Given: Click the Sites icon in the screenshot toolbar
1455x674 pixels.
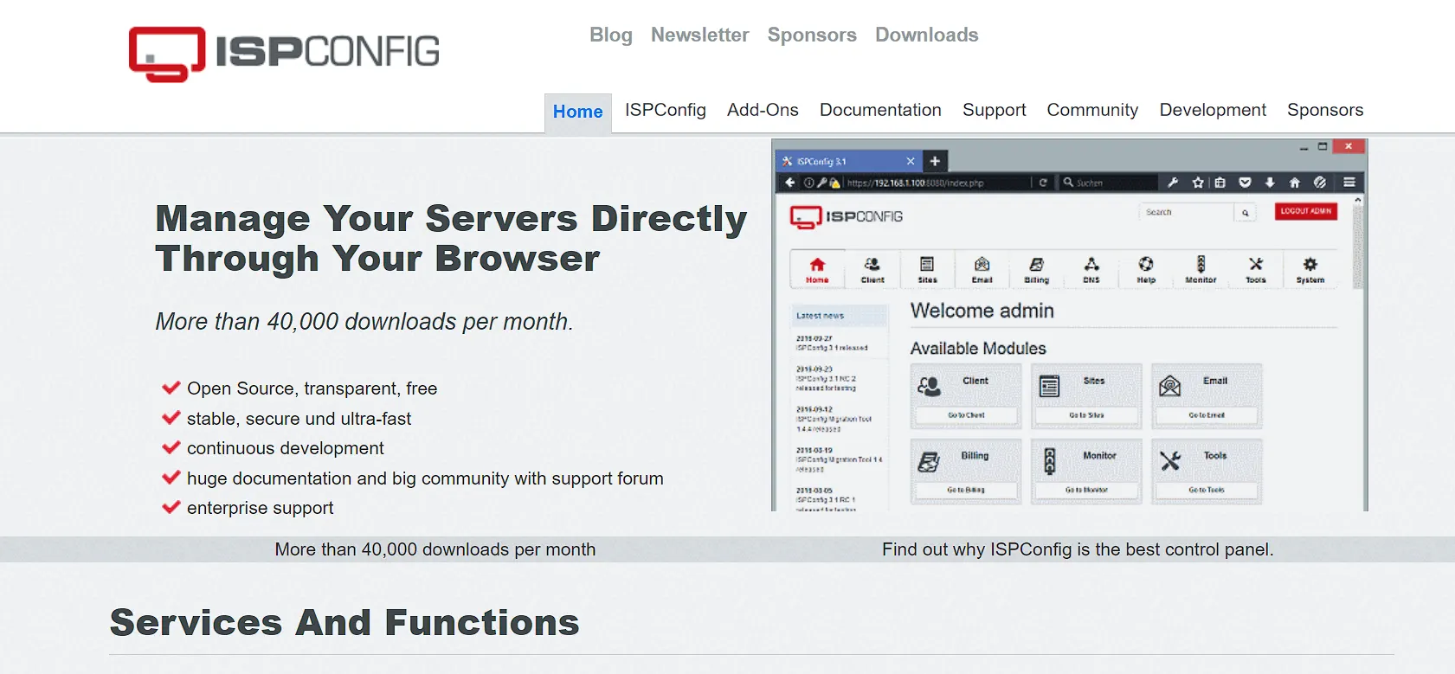Looking at the screenshot, I should (x=927, y=264).
